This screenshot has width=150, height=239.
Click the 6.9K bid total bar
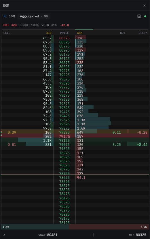(35, 227)
